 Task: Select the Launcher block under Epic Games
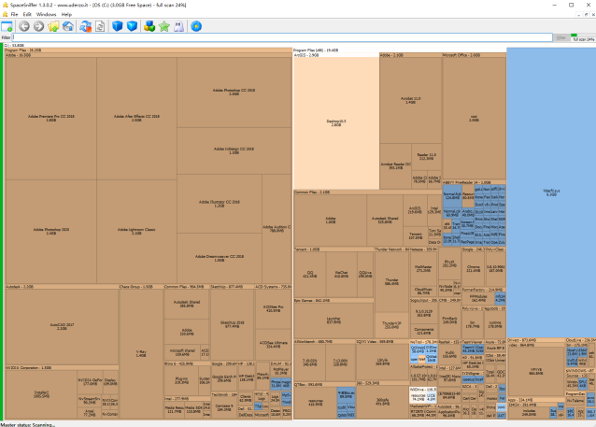pos(333,320)
